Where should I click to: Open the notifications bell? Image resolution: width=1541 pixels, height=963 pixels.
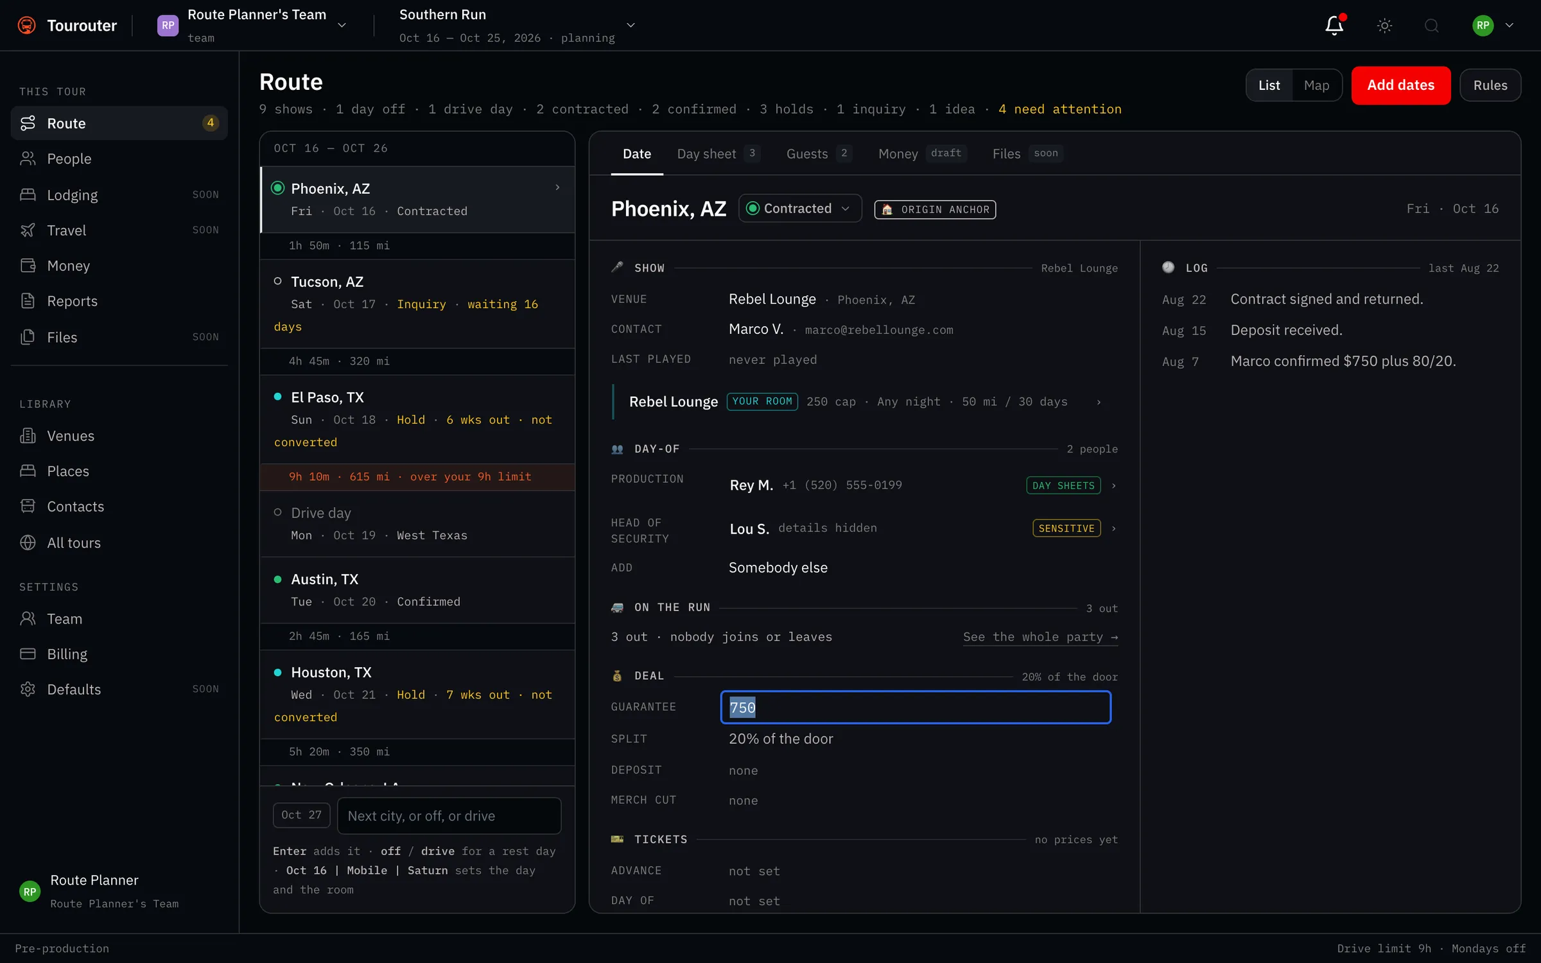pos(1334,25)
